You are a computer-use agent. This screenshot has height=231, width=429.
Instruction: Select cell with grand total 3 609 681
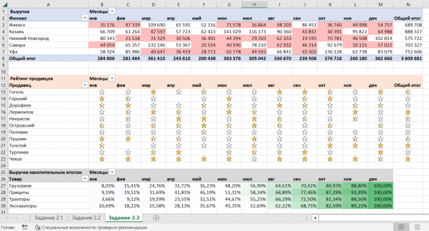click(408, 58)
